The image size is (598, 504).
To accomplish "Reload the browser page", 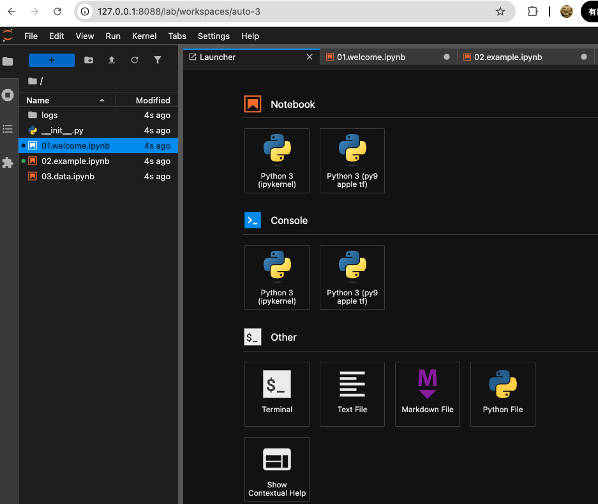I will (x=57, y=11).
